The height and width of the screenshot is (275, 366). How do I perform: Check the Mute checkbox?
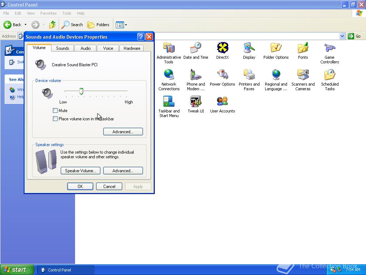click(55, 110)
